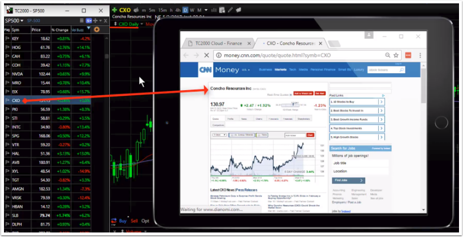The image size is (463, 237).
Task: Open the timeframe dropdown arrow after M
Action: (206, 10)
